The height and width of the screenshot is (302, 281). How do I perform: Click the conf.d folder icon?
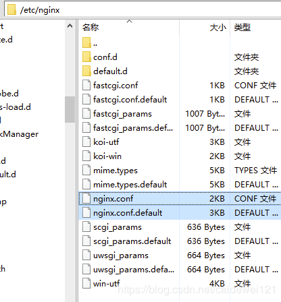coord(86,57)
